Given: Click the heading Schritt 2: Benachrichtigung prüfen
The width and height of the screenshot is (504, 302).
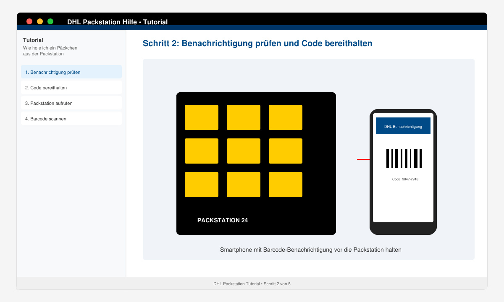Looking at the screenshot, I should 257,43.
